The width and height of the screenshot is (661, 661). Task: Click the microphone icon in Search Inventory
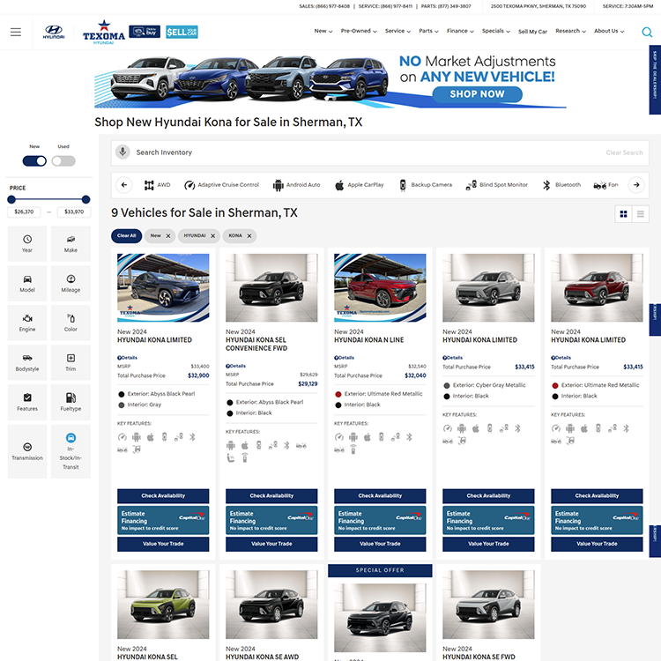click(x=123, y=152)
